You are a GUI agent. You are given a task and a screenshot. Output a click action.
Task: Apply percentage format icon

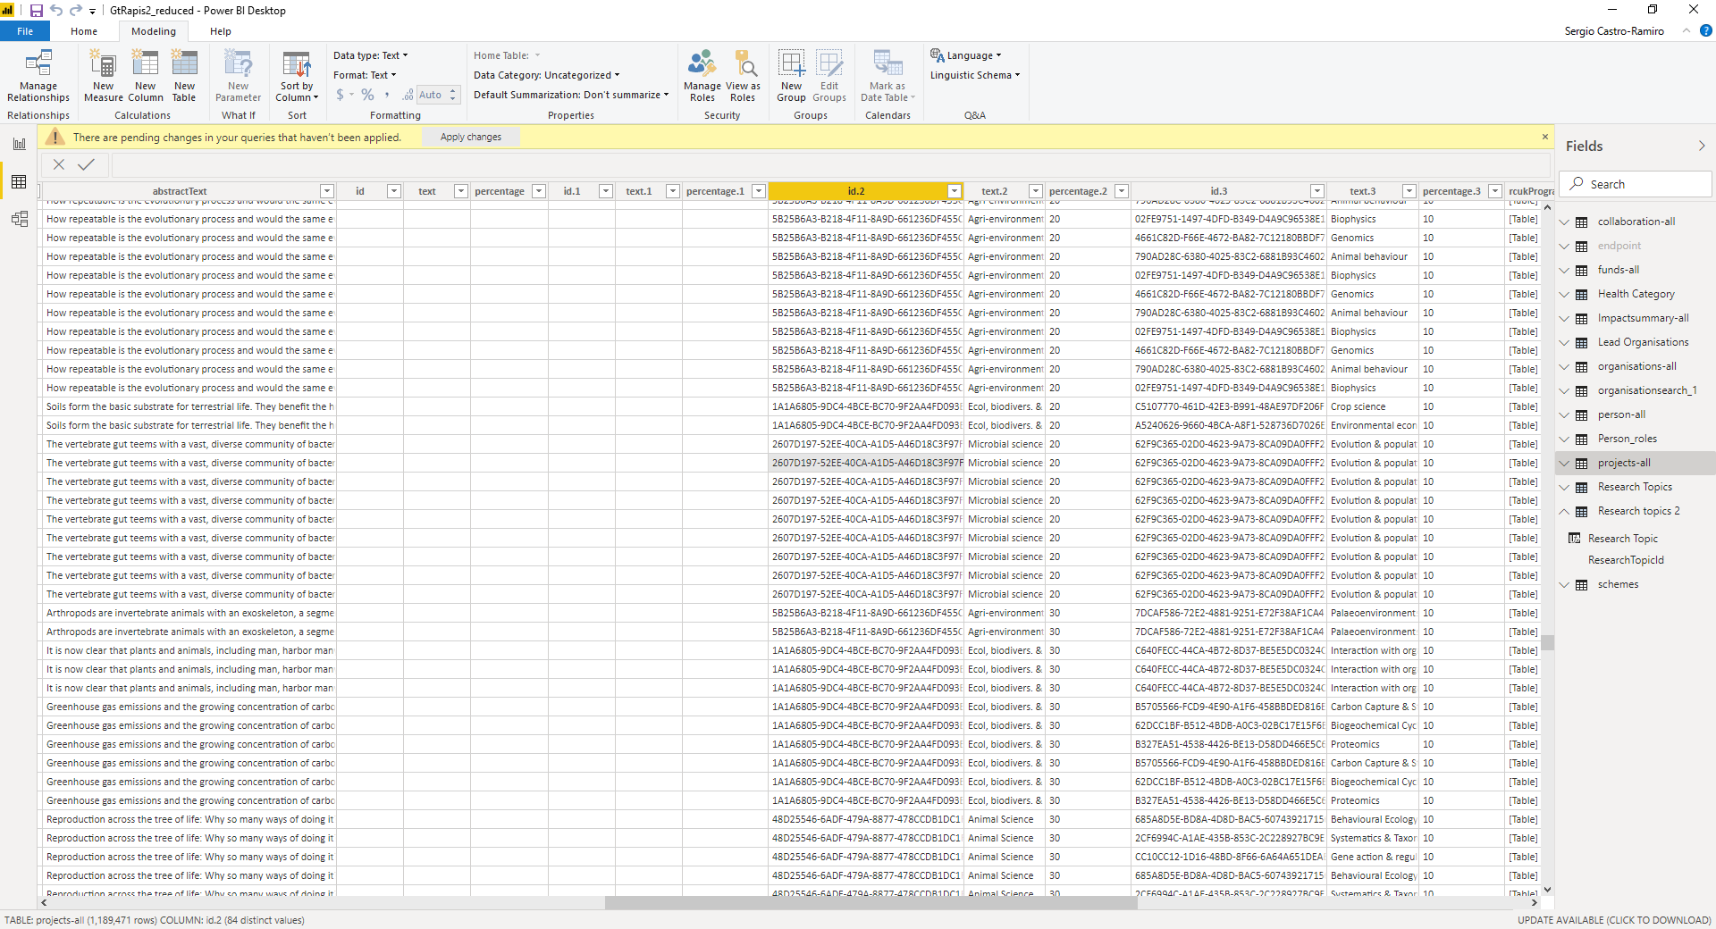[367, 95]
